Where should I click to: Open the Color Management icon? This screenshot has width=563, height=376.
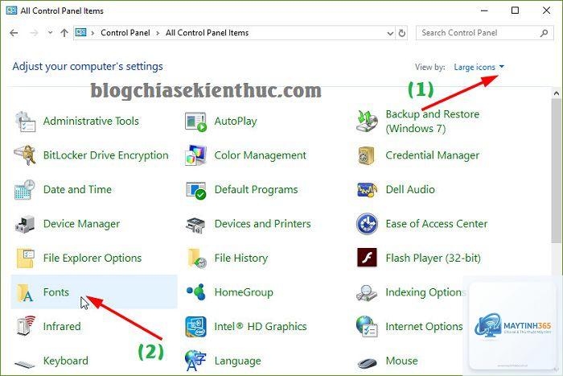click(x=195, y=155)
